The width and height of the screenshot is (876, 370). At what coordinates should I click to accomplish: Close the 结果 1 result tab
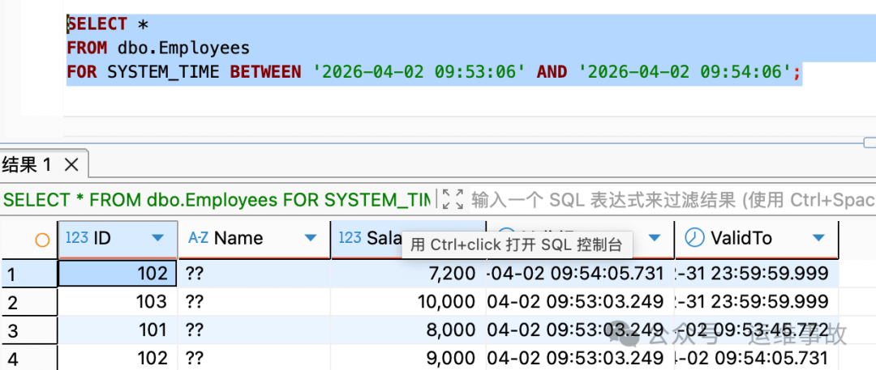pyautogui.click(x=71, y=165)
